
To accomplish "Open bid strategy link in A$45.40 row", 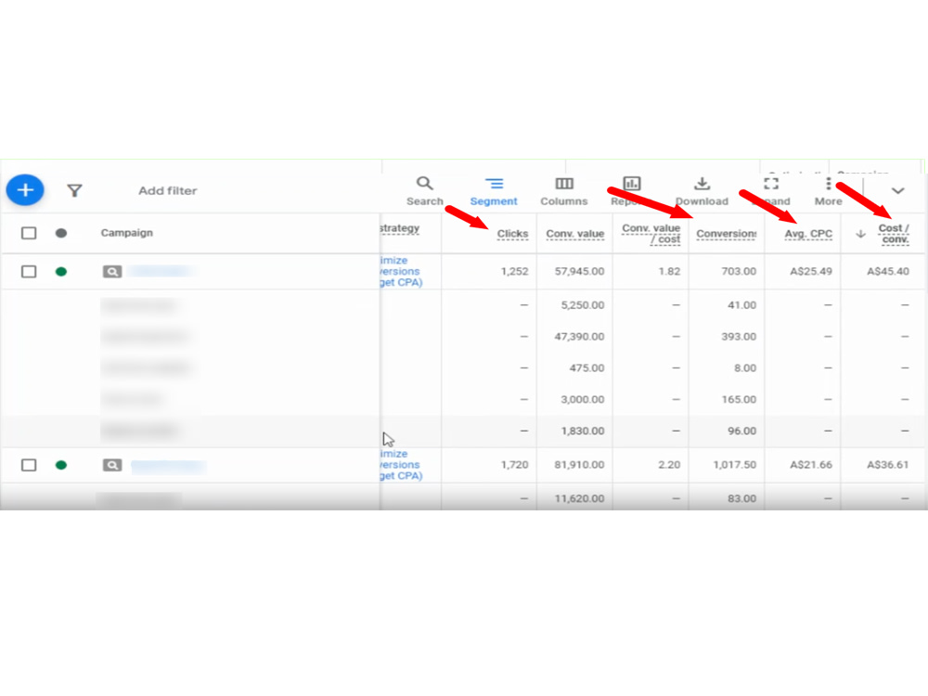I will coord(401,271).
